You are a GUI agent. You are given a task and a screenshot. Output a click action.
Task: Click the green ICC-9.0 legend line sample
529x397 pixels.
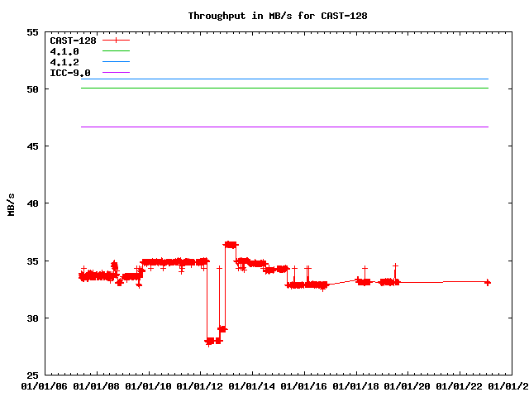(116, 73)
